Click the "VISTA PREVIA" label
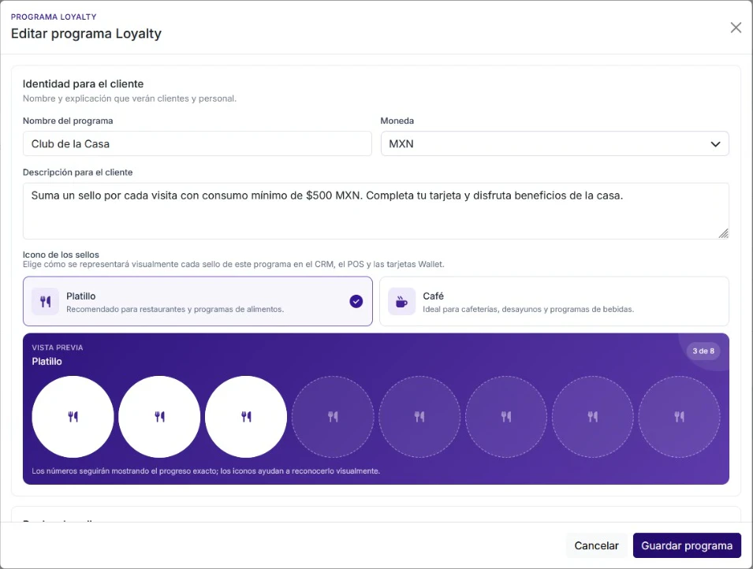This screenshot has height=569, width=753. coord(58,348)
